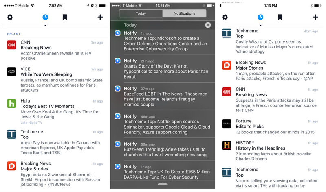Image resolution: width=326 pixels, height=192 pixels.
Task: Tap Notify icon beside Quartz story notification
Action: coord(117,61)
